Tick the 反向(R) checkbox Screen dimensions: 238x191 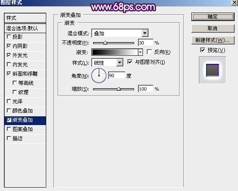click(149, 52)
